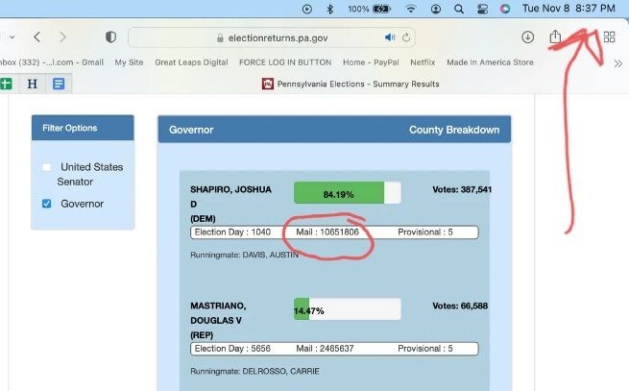
Task: Open the green plus pinned tab
Action: [6, 84]
